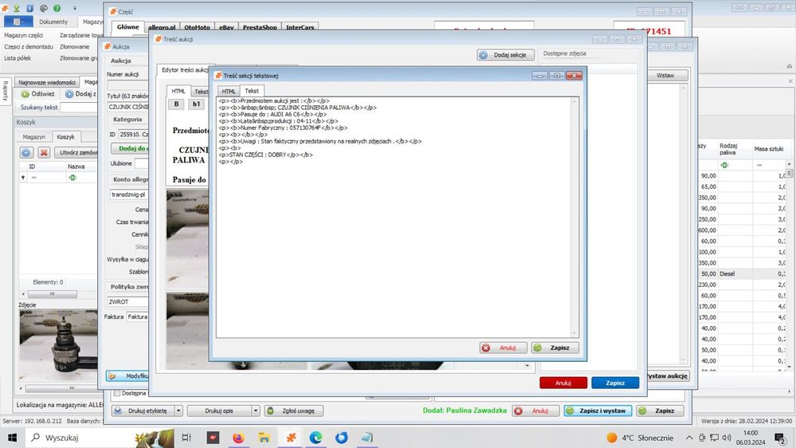Click Części z demontażu in the ribbon

click(29, 47)
